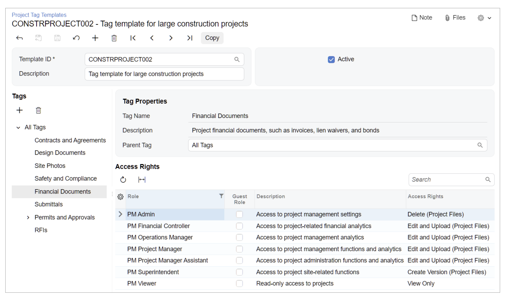Delete the current template record
The width and height of the screenshot is (509, 300).
point(114,38)
